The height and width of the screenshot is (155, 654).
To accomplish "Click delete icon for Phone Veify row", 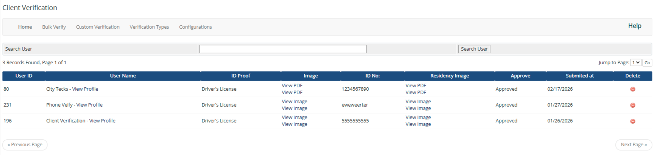I will 632,105.
